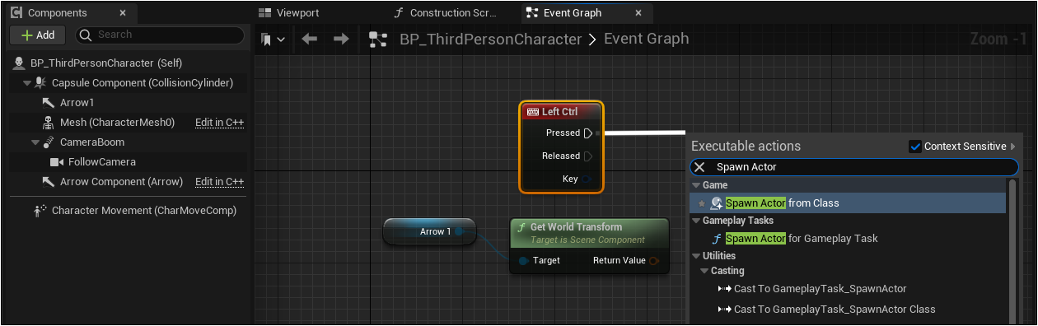Collapse the CameraBoom tree node
The height and width of the screenshot is (326, 1038).
(x=35, y=142)
